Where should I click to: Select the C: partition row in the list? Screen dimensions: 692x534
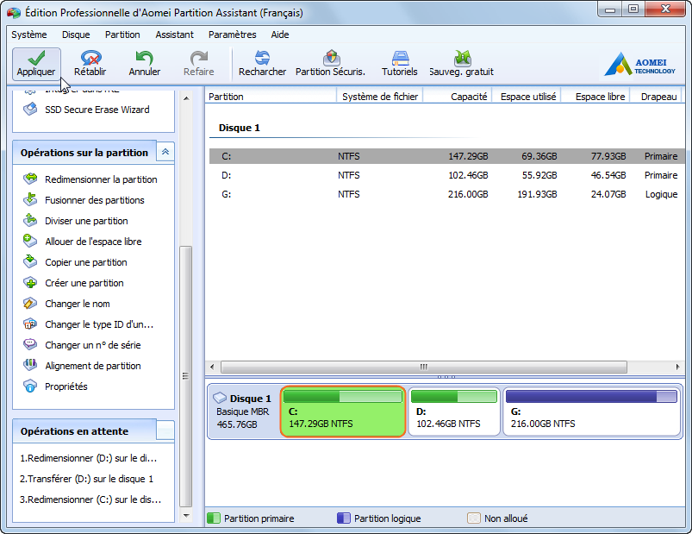446,156
